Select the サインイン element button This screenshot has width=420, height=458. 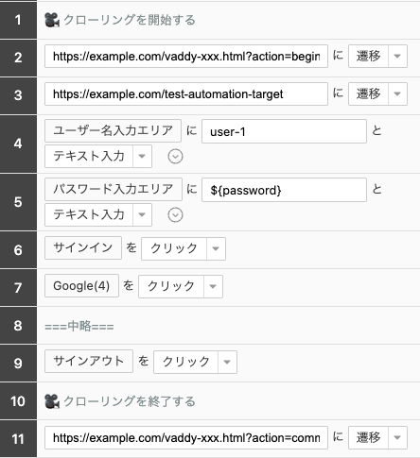(x=83, y=247)
